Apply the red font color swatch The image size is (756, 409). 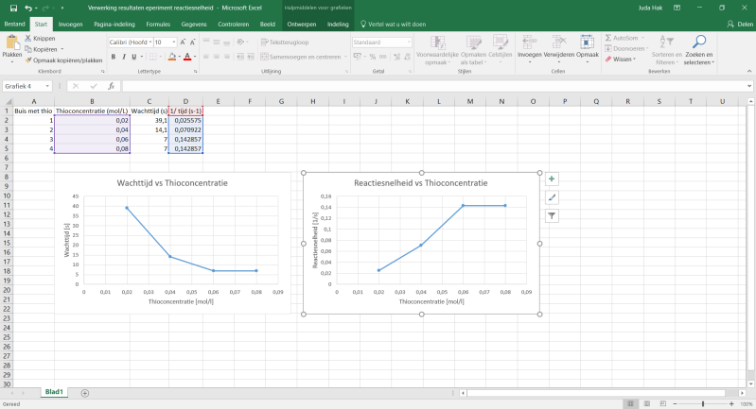[186, 57]
